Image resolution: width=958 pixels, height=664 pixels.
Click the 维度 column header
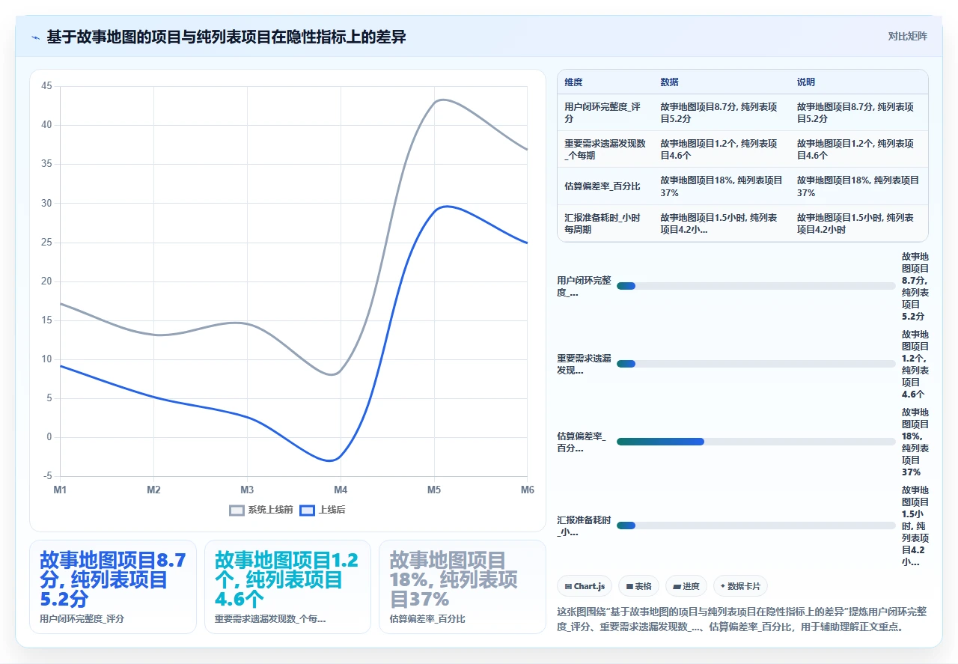[574, 82]
